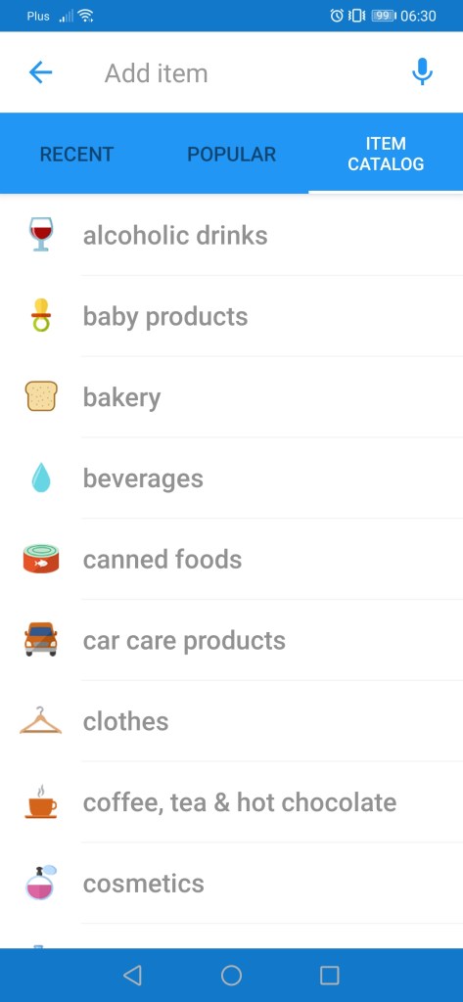
Task: Switch to the Recent tab
Action: [x=76, y=154]
